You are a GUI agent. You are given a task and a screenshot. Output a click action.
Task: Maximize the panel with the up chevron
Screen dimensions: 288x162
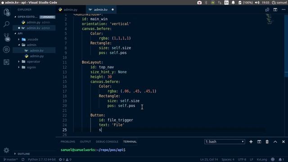click(275, 142)
